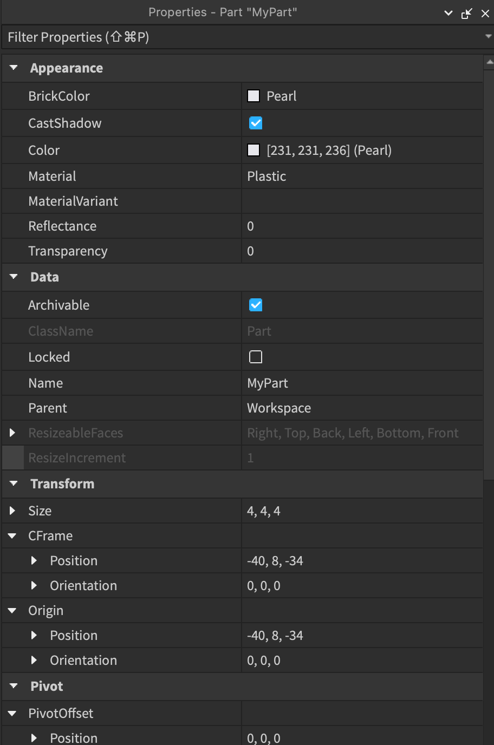Open the filter properties dropdown arrow
The image size is (494, 745).
point(489,37)
